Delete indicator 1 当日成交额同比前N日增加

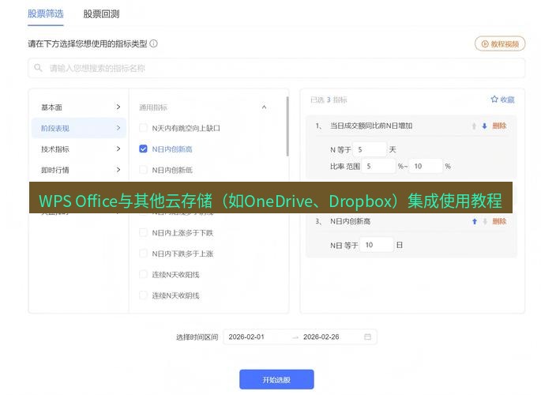[x=499, y=126]
